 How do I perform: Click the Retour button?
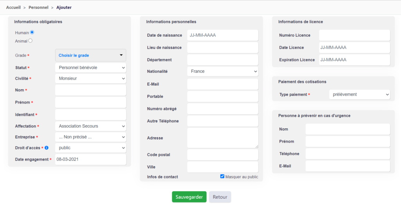click(x=220, y=197)
